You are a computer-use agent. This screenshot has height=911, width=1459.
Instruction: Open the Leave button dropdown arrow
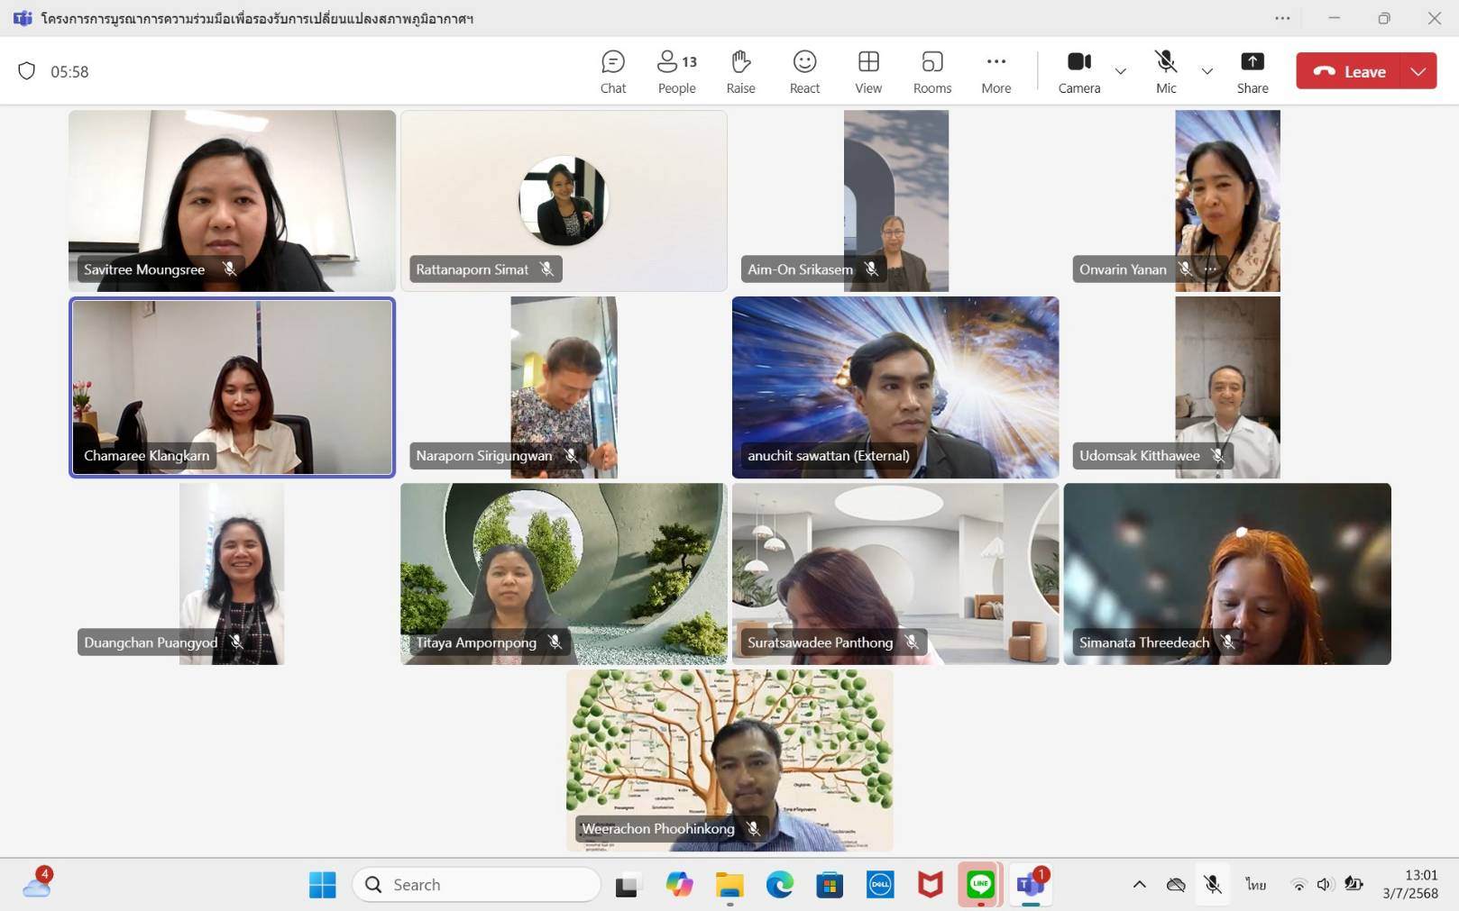point(1418,71)
